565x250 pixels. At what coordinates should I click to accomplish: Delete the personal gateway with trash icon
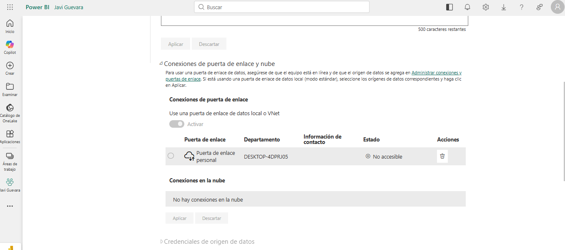(x=442, y=156)
